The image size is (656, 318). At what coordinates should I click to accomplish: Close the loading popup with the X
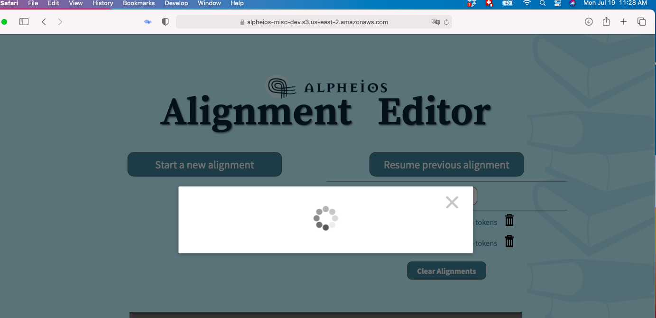point(452,202)
